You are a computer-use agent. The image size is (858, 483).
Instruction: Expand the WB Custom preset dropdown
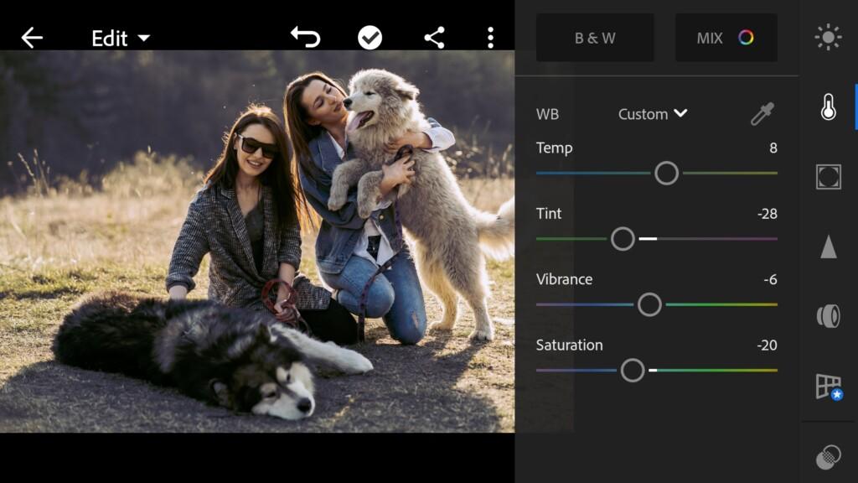coord(652,114)
